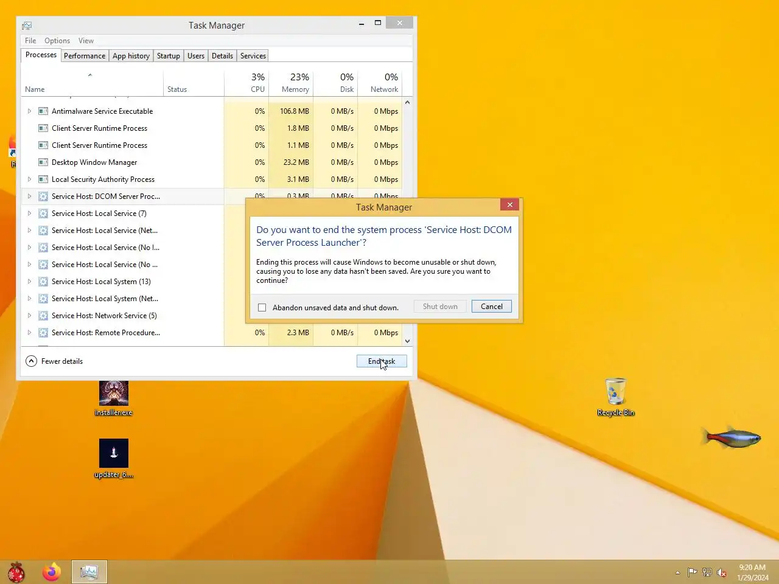779x584 pixels.
Task: Click the gear icon of Service Host: Local Service (7)
Action: (43, 214)
